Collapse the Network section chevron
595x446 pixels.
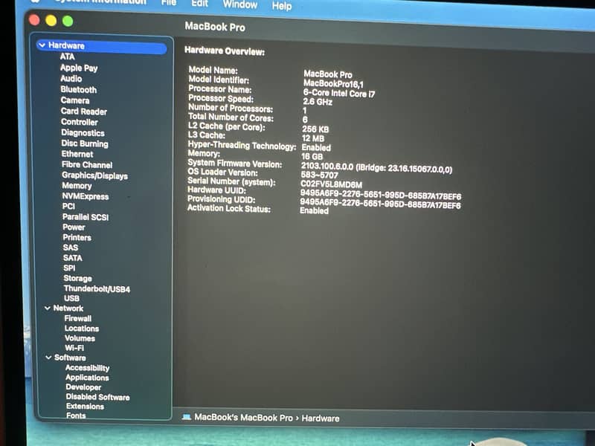point(48,308)
